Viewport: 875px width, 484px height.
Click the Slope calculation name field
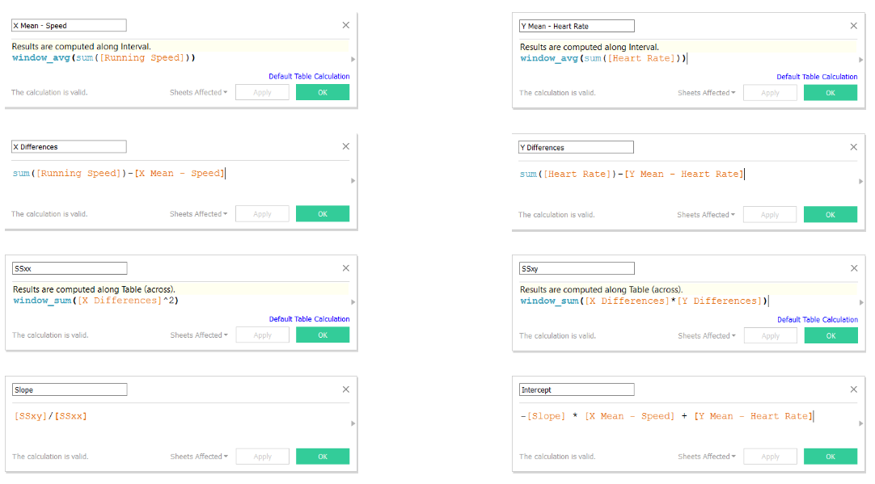pyautogui.click(x=70, y=389)
